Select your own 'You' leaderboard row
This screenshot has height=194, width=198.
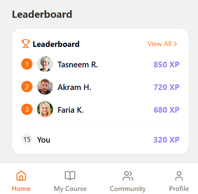pyautogui.click(x=100, y=140)
